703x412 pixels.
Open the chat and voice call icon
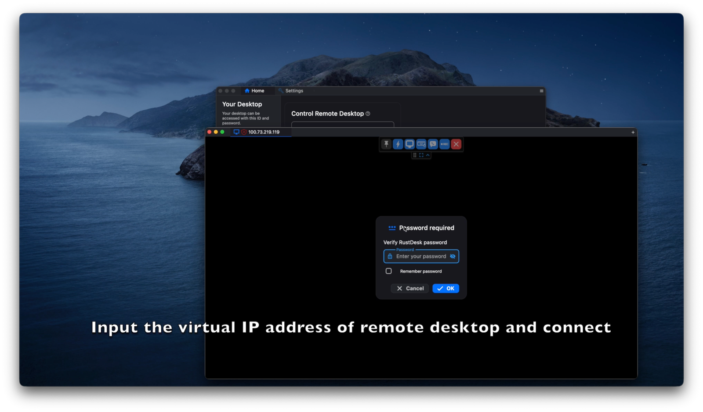pos(432,144)
